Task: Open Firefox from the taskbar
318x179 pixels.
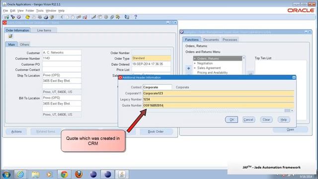Action: 79,175
